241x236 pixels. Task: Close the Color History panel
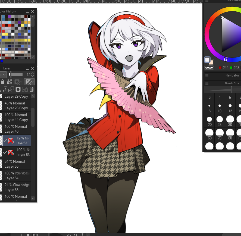click(32, 11)
